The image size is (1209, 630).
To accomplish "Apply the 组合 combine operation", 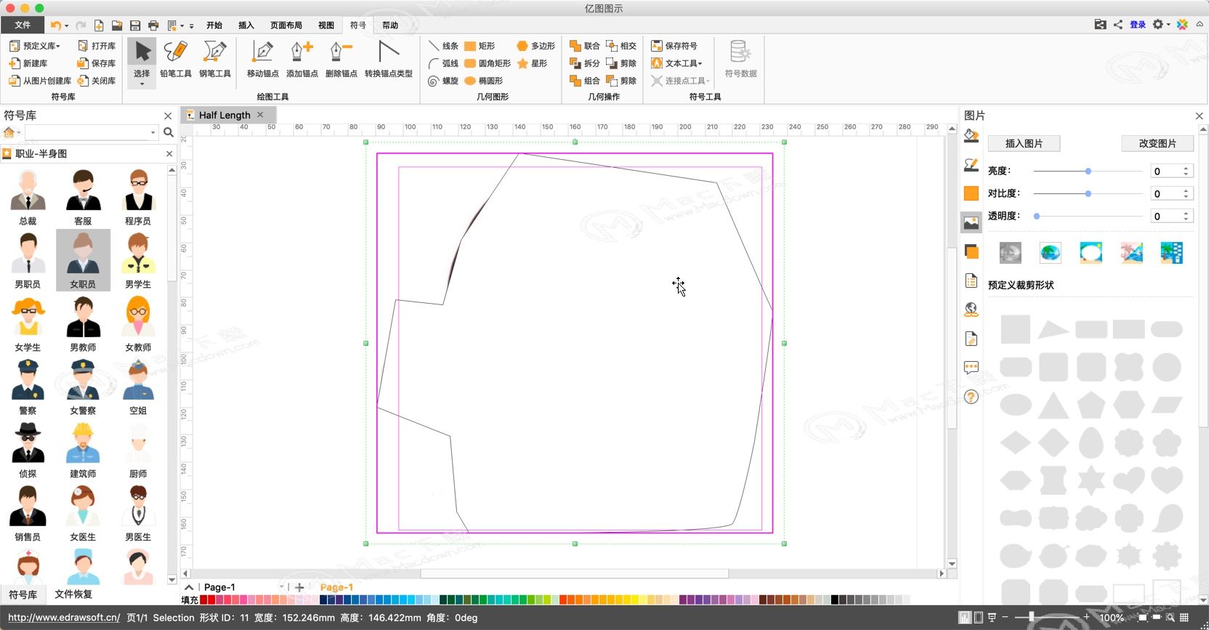I will [585, 81].
